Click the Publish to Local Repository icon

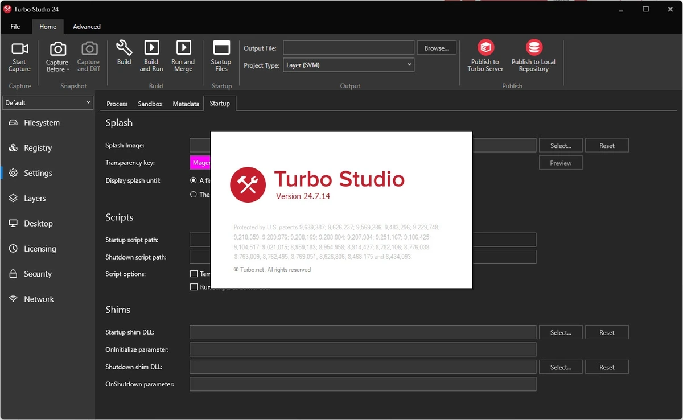(534, 47)
